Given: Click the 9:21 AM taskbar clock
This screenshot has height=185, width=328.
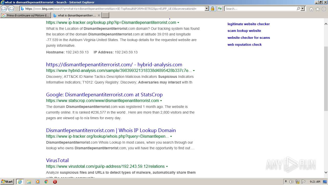Looking at the screenshot, I should point(315,182).
